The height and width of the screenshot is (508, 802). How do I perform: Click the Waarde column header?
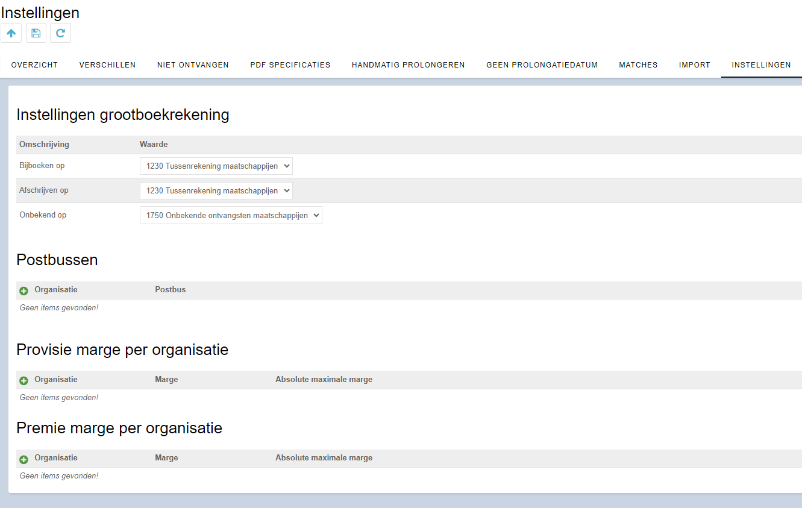click(154, 145)
